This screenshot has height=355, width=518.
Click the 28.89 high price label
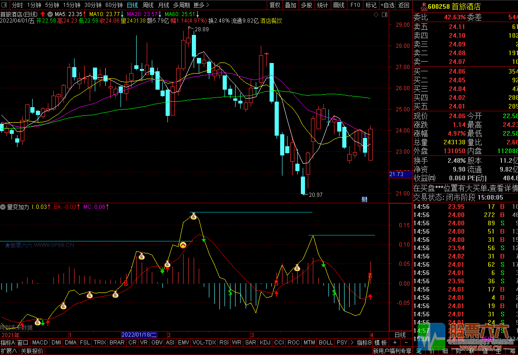tap(201, 29)
